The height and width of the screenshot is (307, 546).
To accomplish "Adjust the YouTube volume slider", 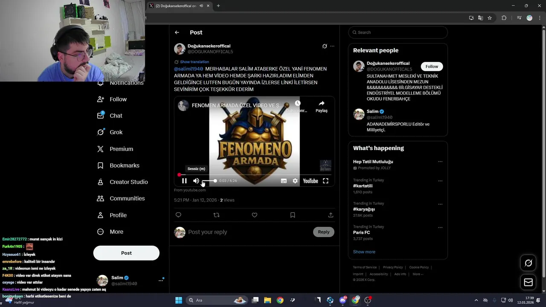I will click(209, 181).
